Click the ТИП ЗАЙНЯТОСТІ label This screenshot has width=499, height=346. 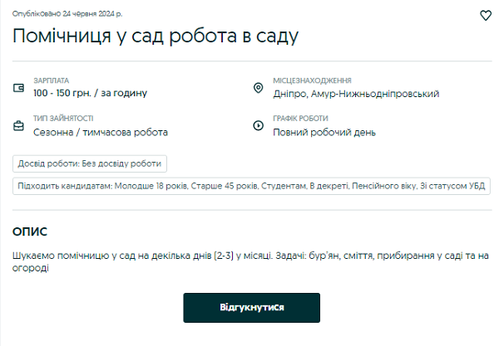click(x=63, y=119)
